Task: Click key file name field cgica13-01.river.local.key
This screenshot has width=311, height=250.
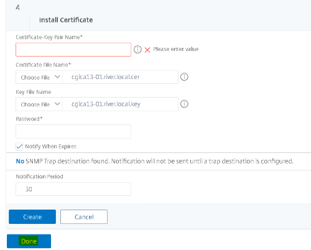Action: [120, 104]
